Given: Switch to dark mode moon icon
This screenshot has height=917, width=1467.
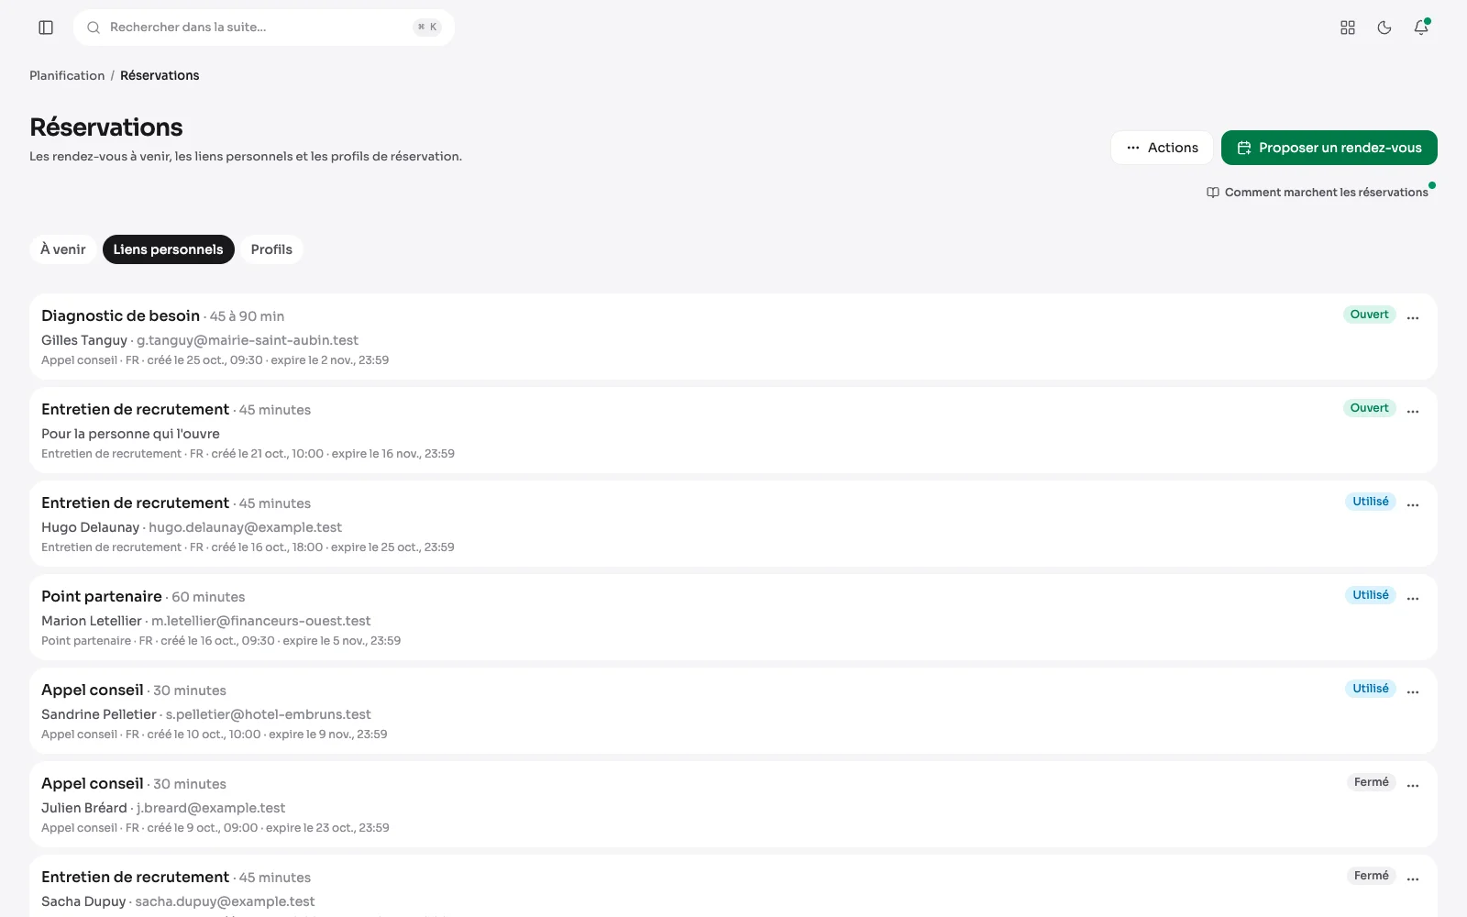Looking at the screenshot, I should (x=1384, y=28).
